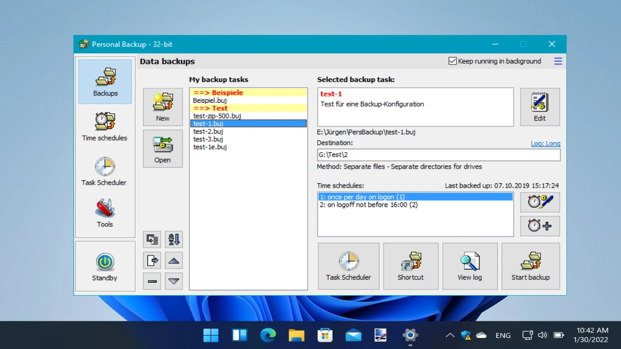This screenshot has width=621, height=349.
Task: Click the OneDrive cloud tray icon
Action: pyautogui.click(x=481, y=335)
